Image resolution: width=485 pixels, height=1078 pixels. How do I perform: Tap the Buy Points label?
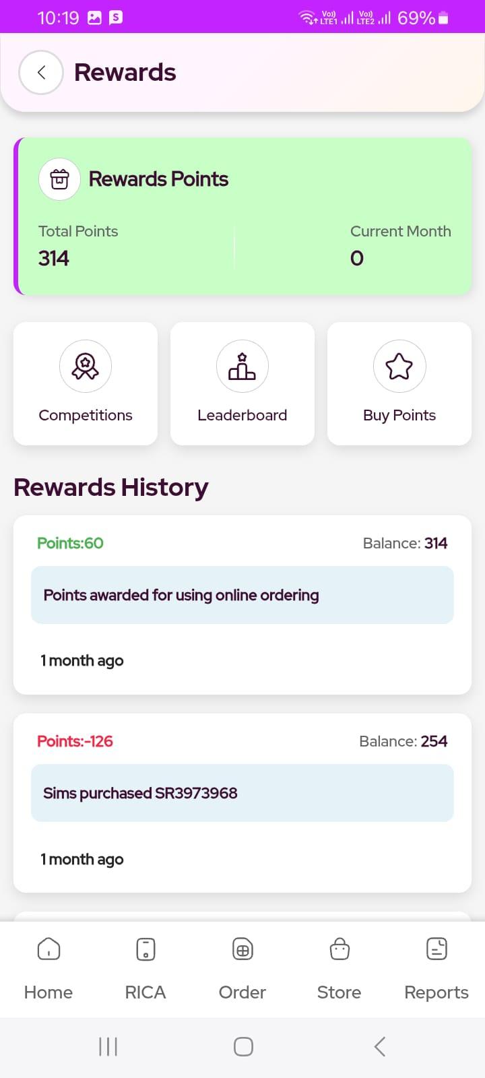pos(399,415)
